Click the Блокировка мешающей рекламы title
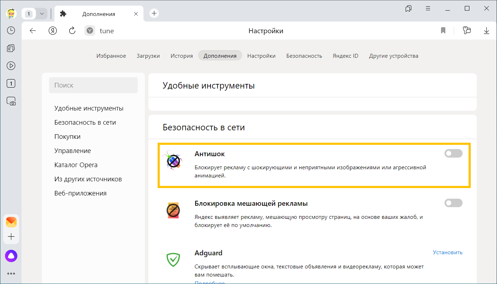Screen dimensions: 497x284 click(251, 203)
